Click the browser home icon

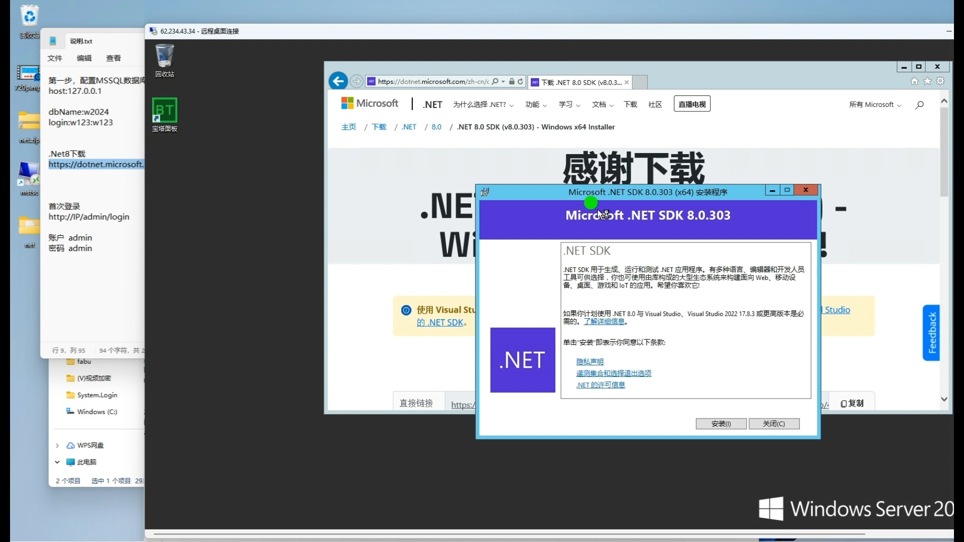point(914,81)
